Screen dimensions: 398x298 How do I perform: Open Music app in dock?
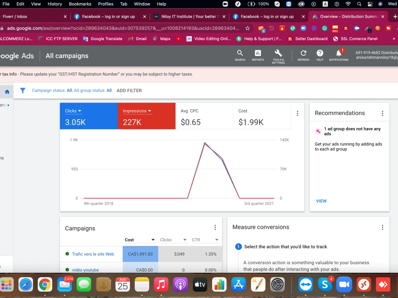click(x=161, y=284)
